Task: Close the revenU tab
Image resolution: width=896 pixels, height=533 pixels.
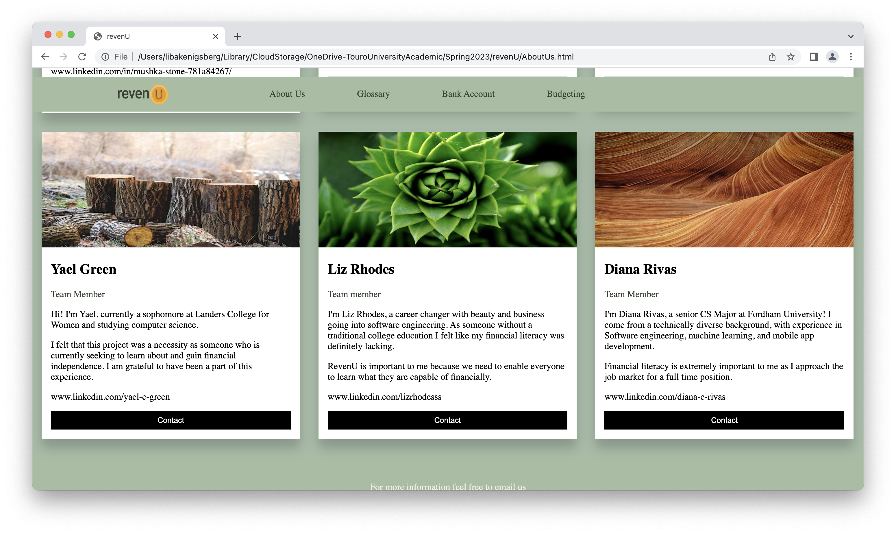Action: [x=215, y=36]
